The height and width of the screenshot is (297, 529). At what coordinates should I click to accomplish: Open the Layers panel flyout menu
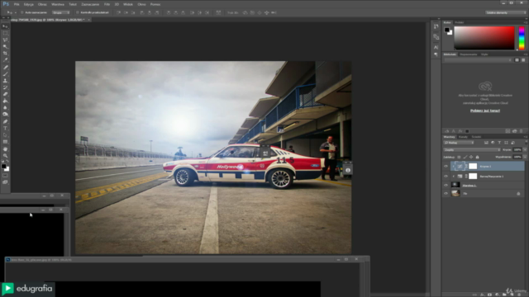click(526, 137)
